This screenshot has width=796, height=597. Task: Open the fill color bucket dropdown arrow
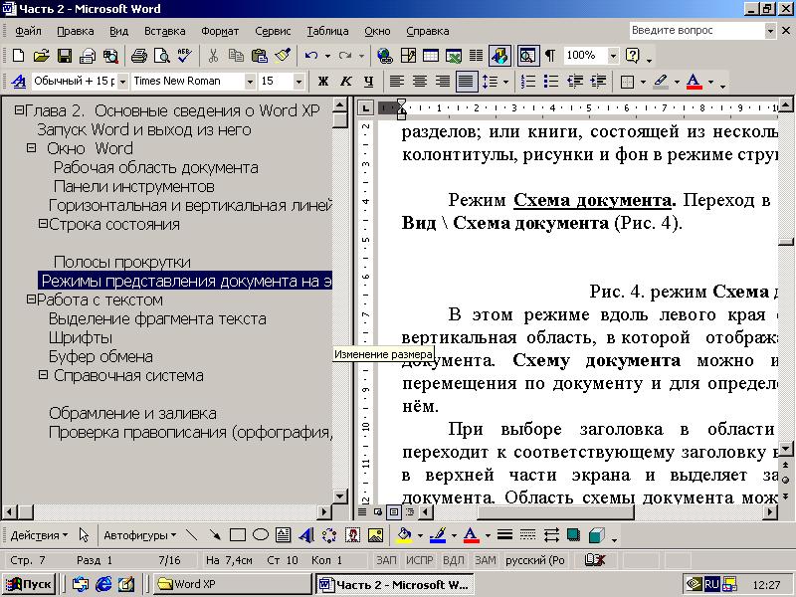(420, 535)
